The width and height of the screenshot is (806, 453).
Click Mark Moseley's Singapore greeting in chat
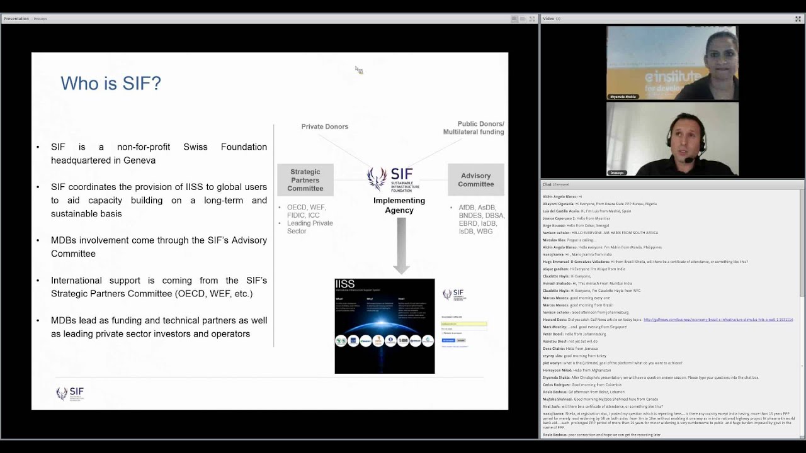585,327
